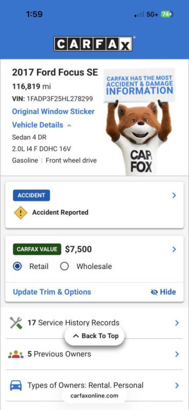Select the Retail radio button

(x=17, y=266)
